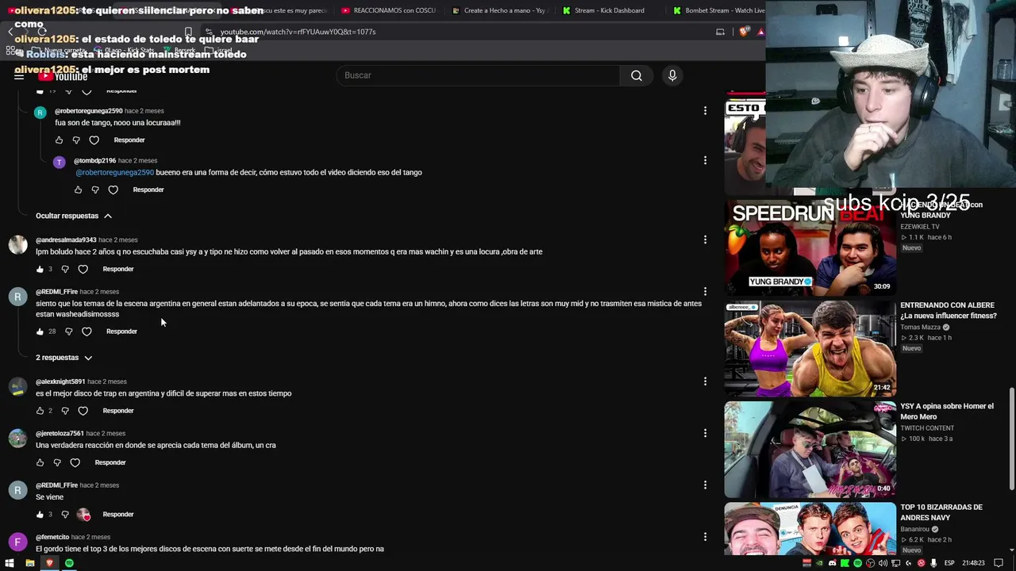Open the ESP language selector in taskbar
The height and width of the screenshot is (571, 1016).
[949, 563]
